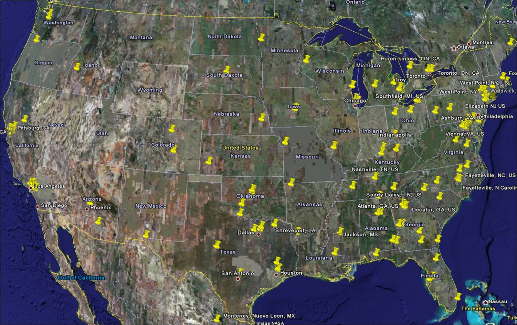Screen dimensions: 517x325
Task: Click the Ottawa capital star marker
Action: point(454,48)
